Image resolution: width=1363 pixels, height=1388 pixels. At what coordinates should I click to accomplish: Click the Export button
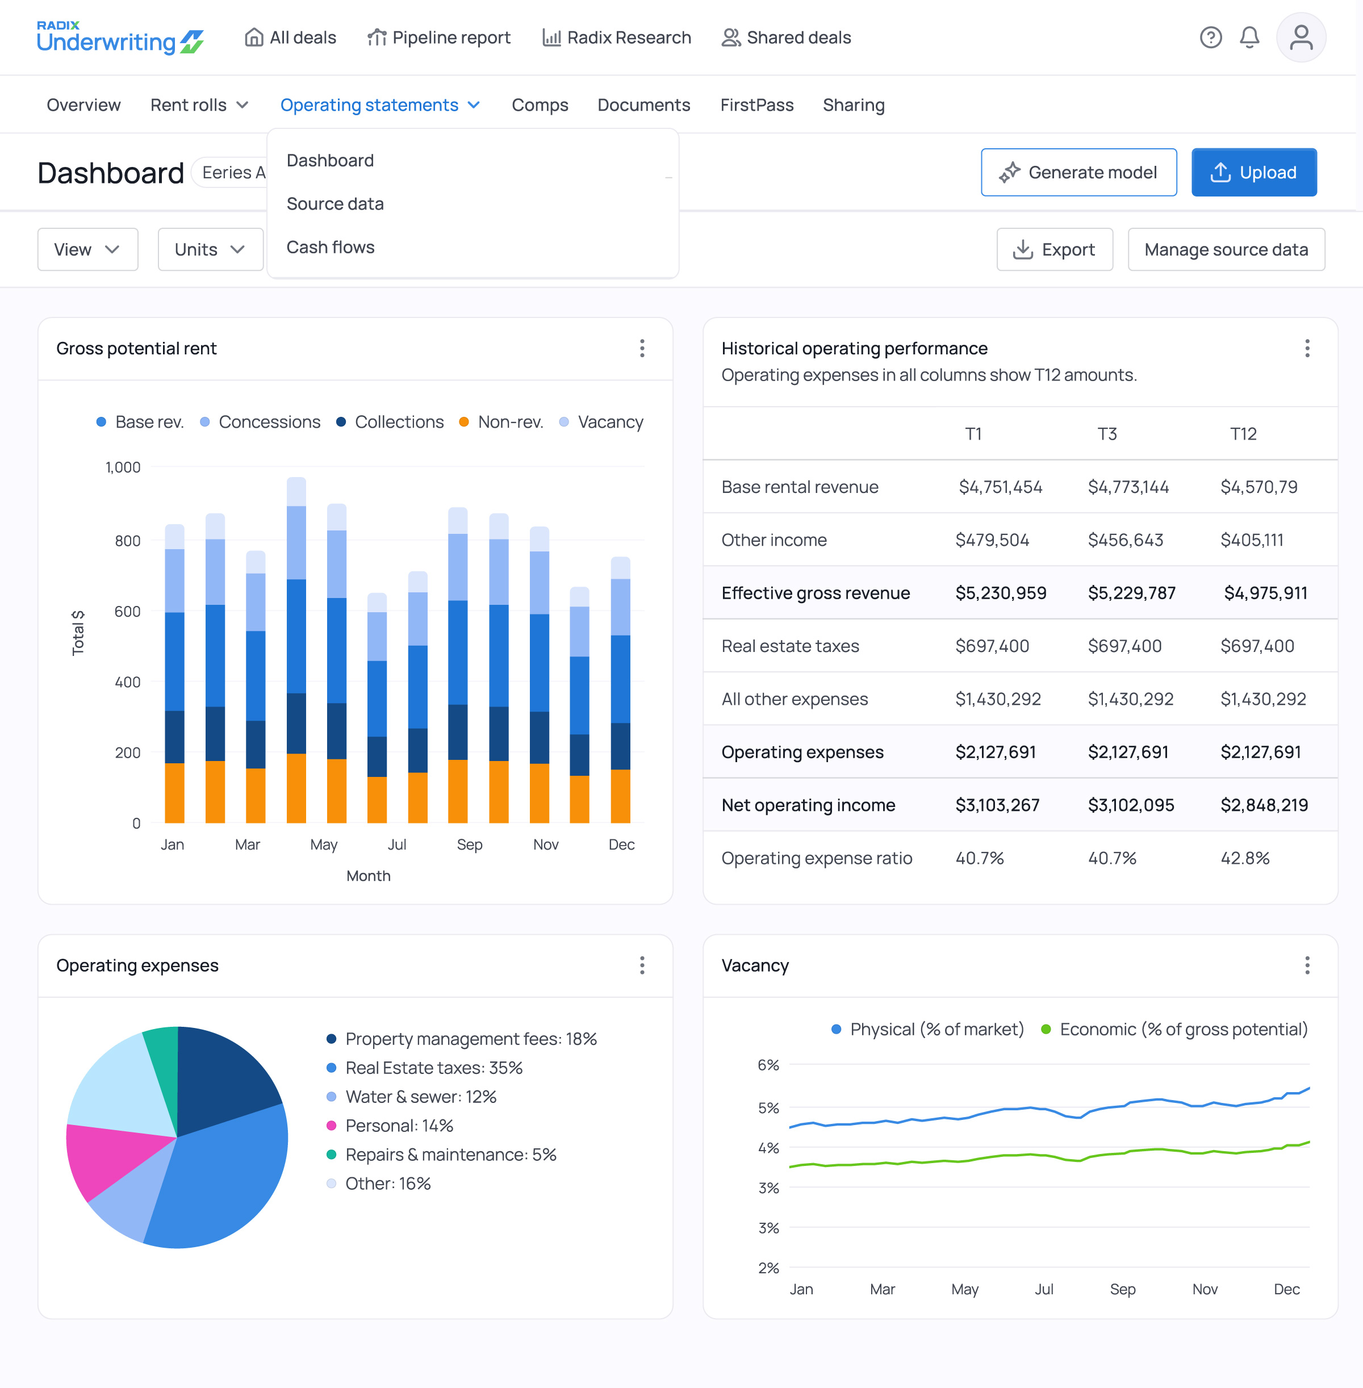point(1055,249)
